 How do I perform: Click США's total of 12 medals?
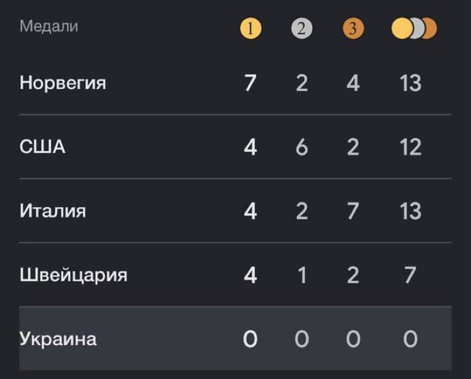pyautogui.click(x=410, y=147)
